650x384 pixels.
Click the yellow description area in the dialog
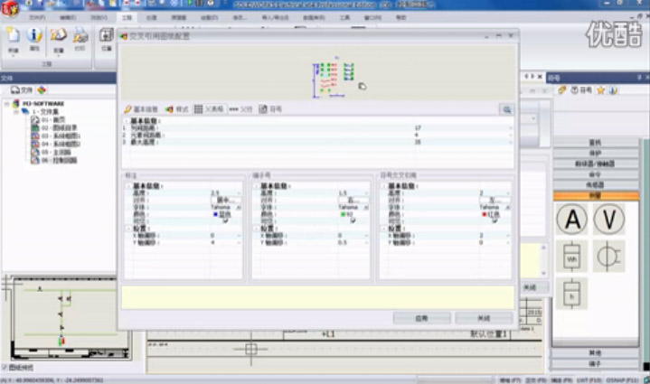tap(318, 297)
